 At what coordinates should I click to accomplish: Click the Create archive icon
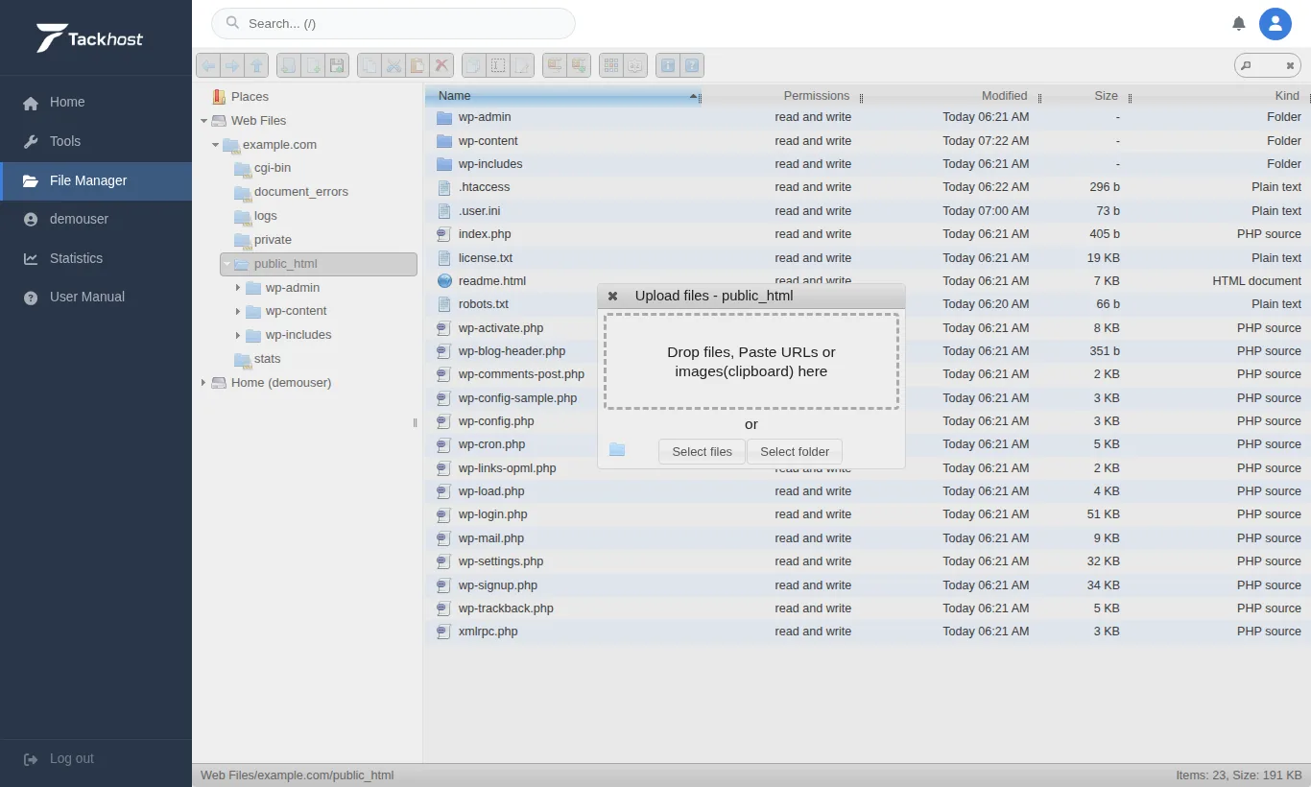coord(578,65)
